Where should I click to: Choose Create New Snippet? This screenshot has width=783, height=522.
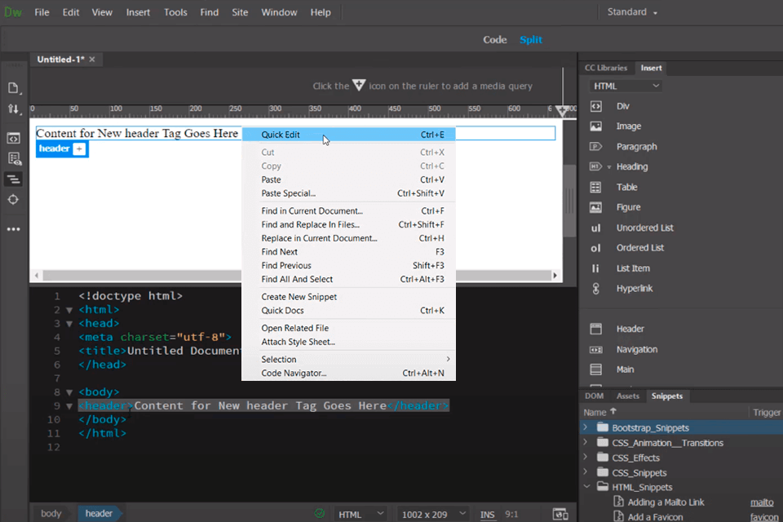pyautogui.click(x=348, y=297)
